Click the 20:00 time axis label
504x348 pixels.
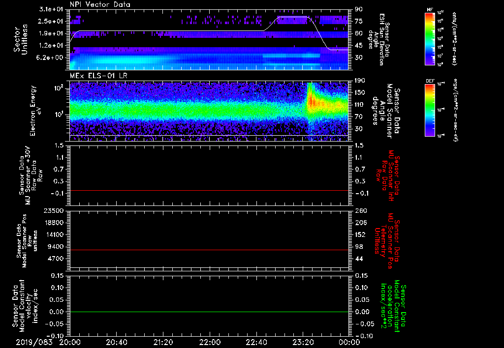70,342
